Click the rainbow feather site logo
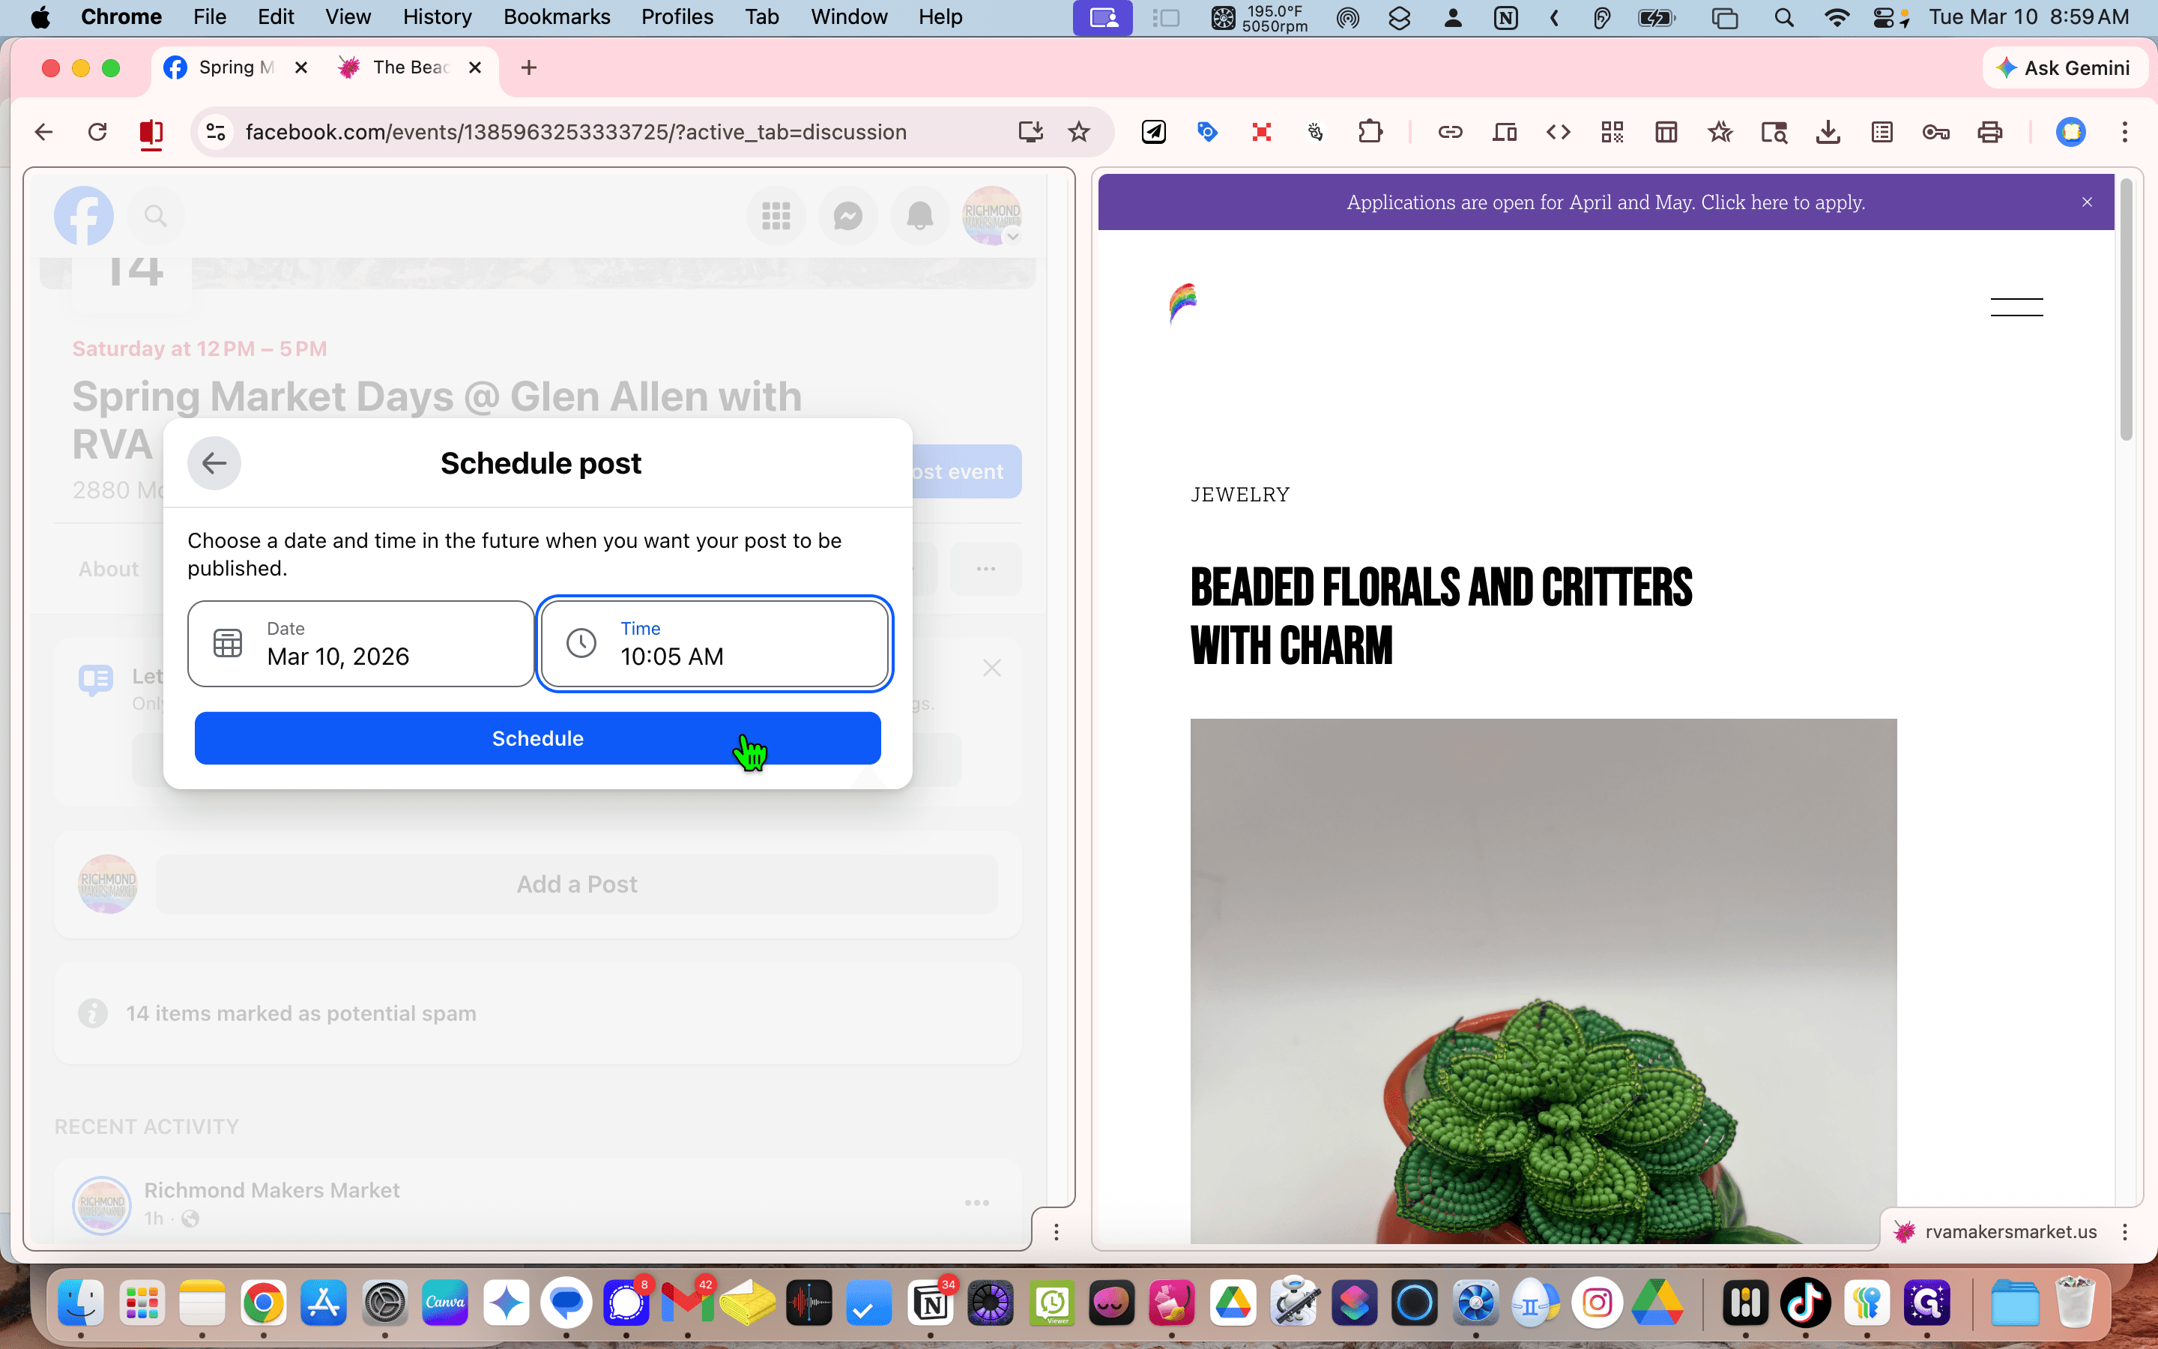Screen dimensions: 2158x1349 coord(1183,304)
